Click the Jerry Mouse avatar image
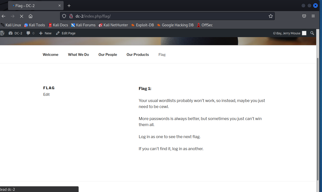The height and width of the screenshot is (192, 322). pyautogui.click(x=304, y=33)
